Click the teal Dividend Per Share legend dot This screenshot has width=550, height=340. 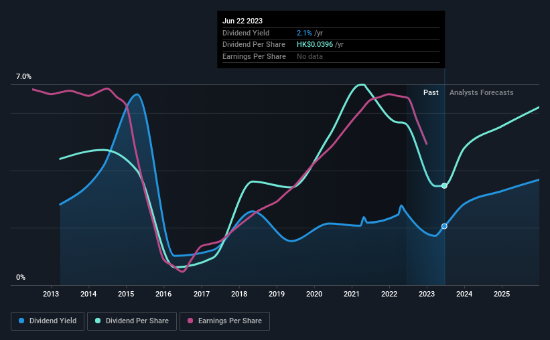(x=98, y=321)
